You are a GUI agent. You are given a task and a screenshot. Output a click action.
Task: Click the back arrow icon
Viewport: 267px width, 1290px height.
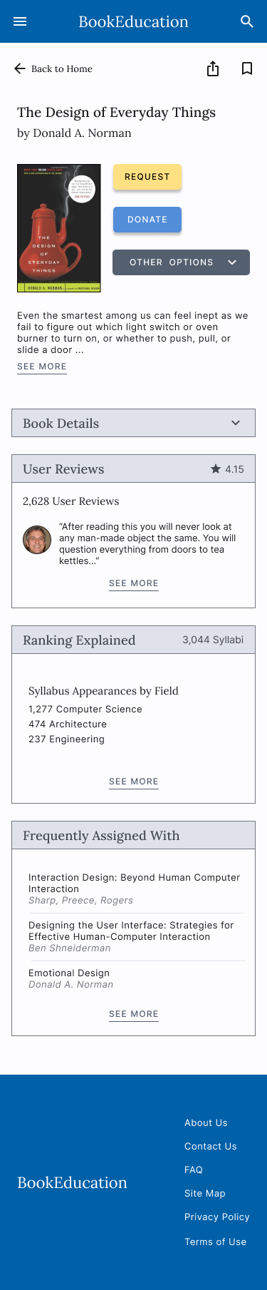click(20, 68)
